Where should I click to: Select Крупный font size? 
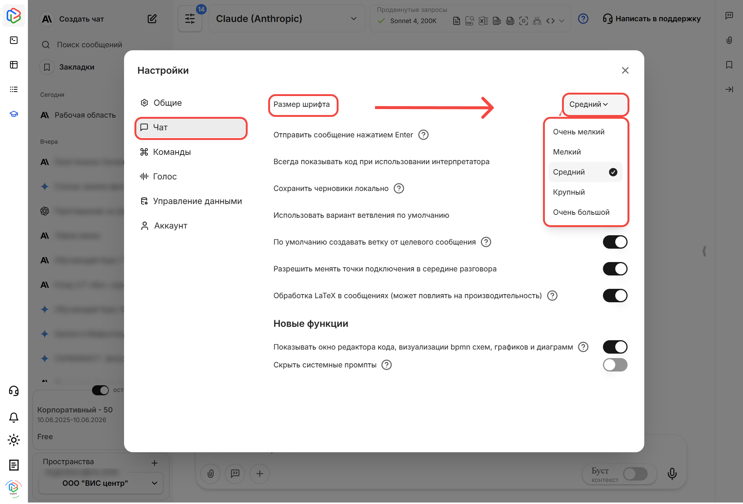click(x=585, y=192)
